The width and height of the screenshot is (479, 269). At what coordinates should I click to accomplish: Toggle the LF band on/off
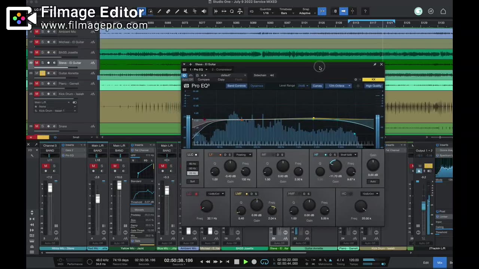click(220, 155)
